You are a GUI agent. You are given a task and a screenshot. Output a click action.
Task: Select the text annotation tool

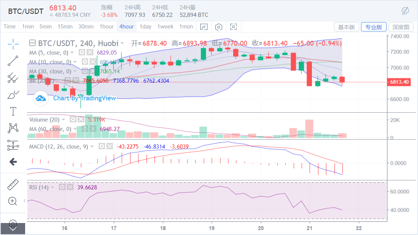[x=13, y=111]
